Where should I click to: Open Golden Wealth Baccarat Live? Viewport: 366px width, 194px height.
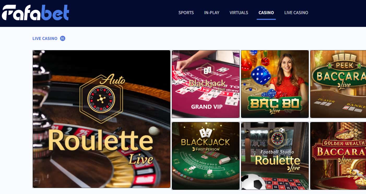338,156
